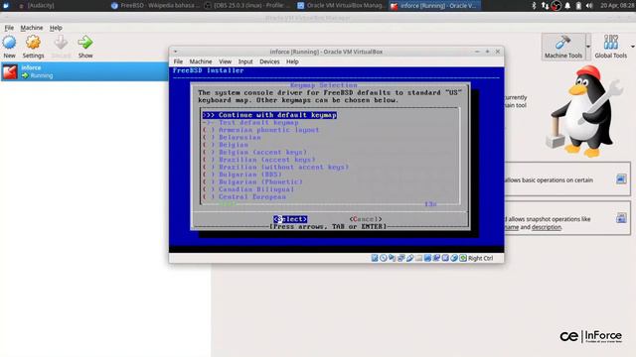Screen dimensions: 636x357
Task: Choose Test default keymap entry
Action: pyautogui.click(x=250, y=122)
